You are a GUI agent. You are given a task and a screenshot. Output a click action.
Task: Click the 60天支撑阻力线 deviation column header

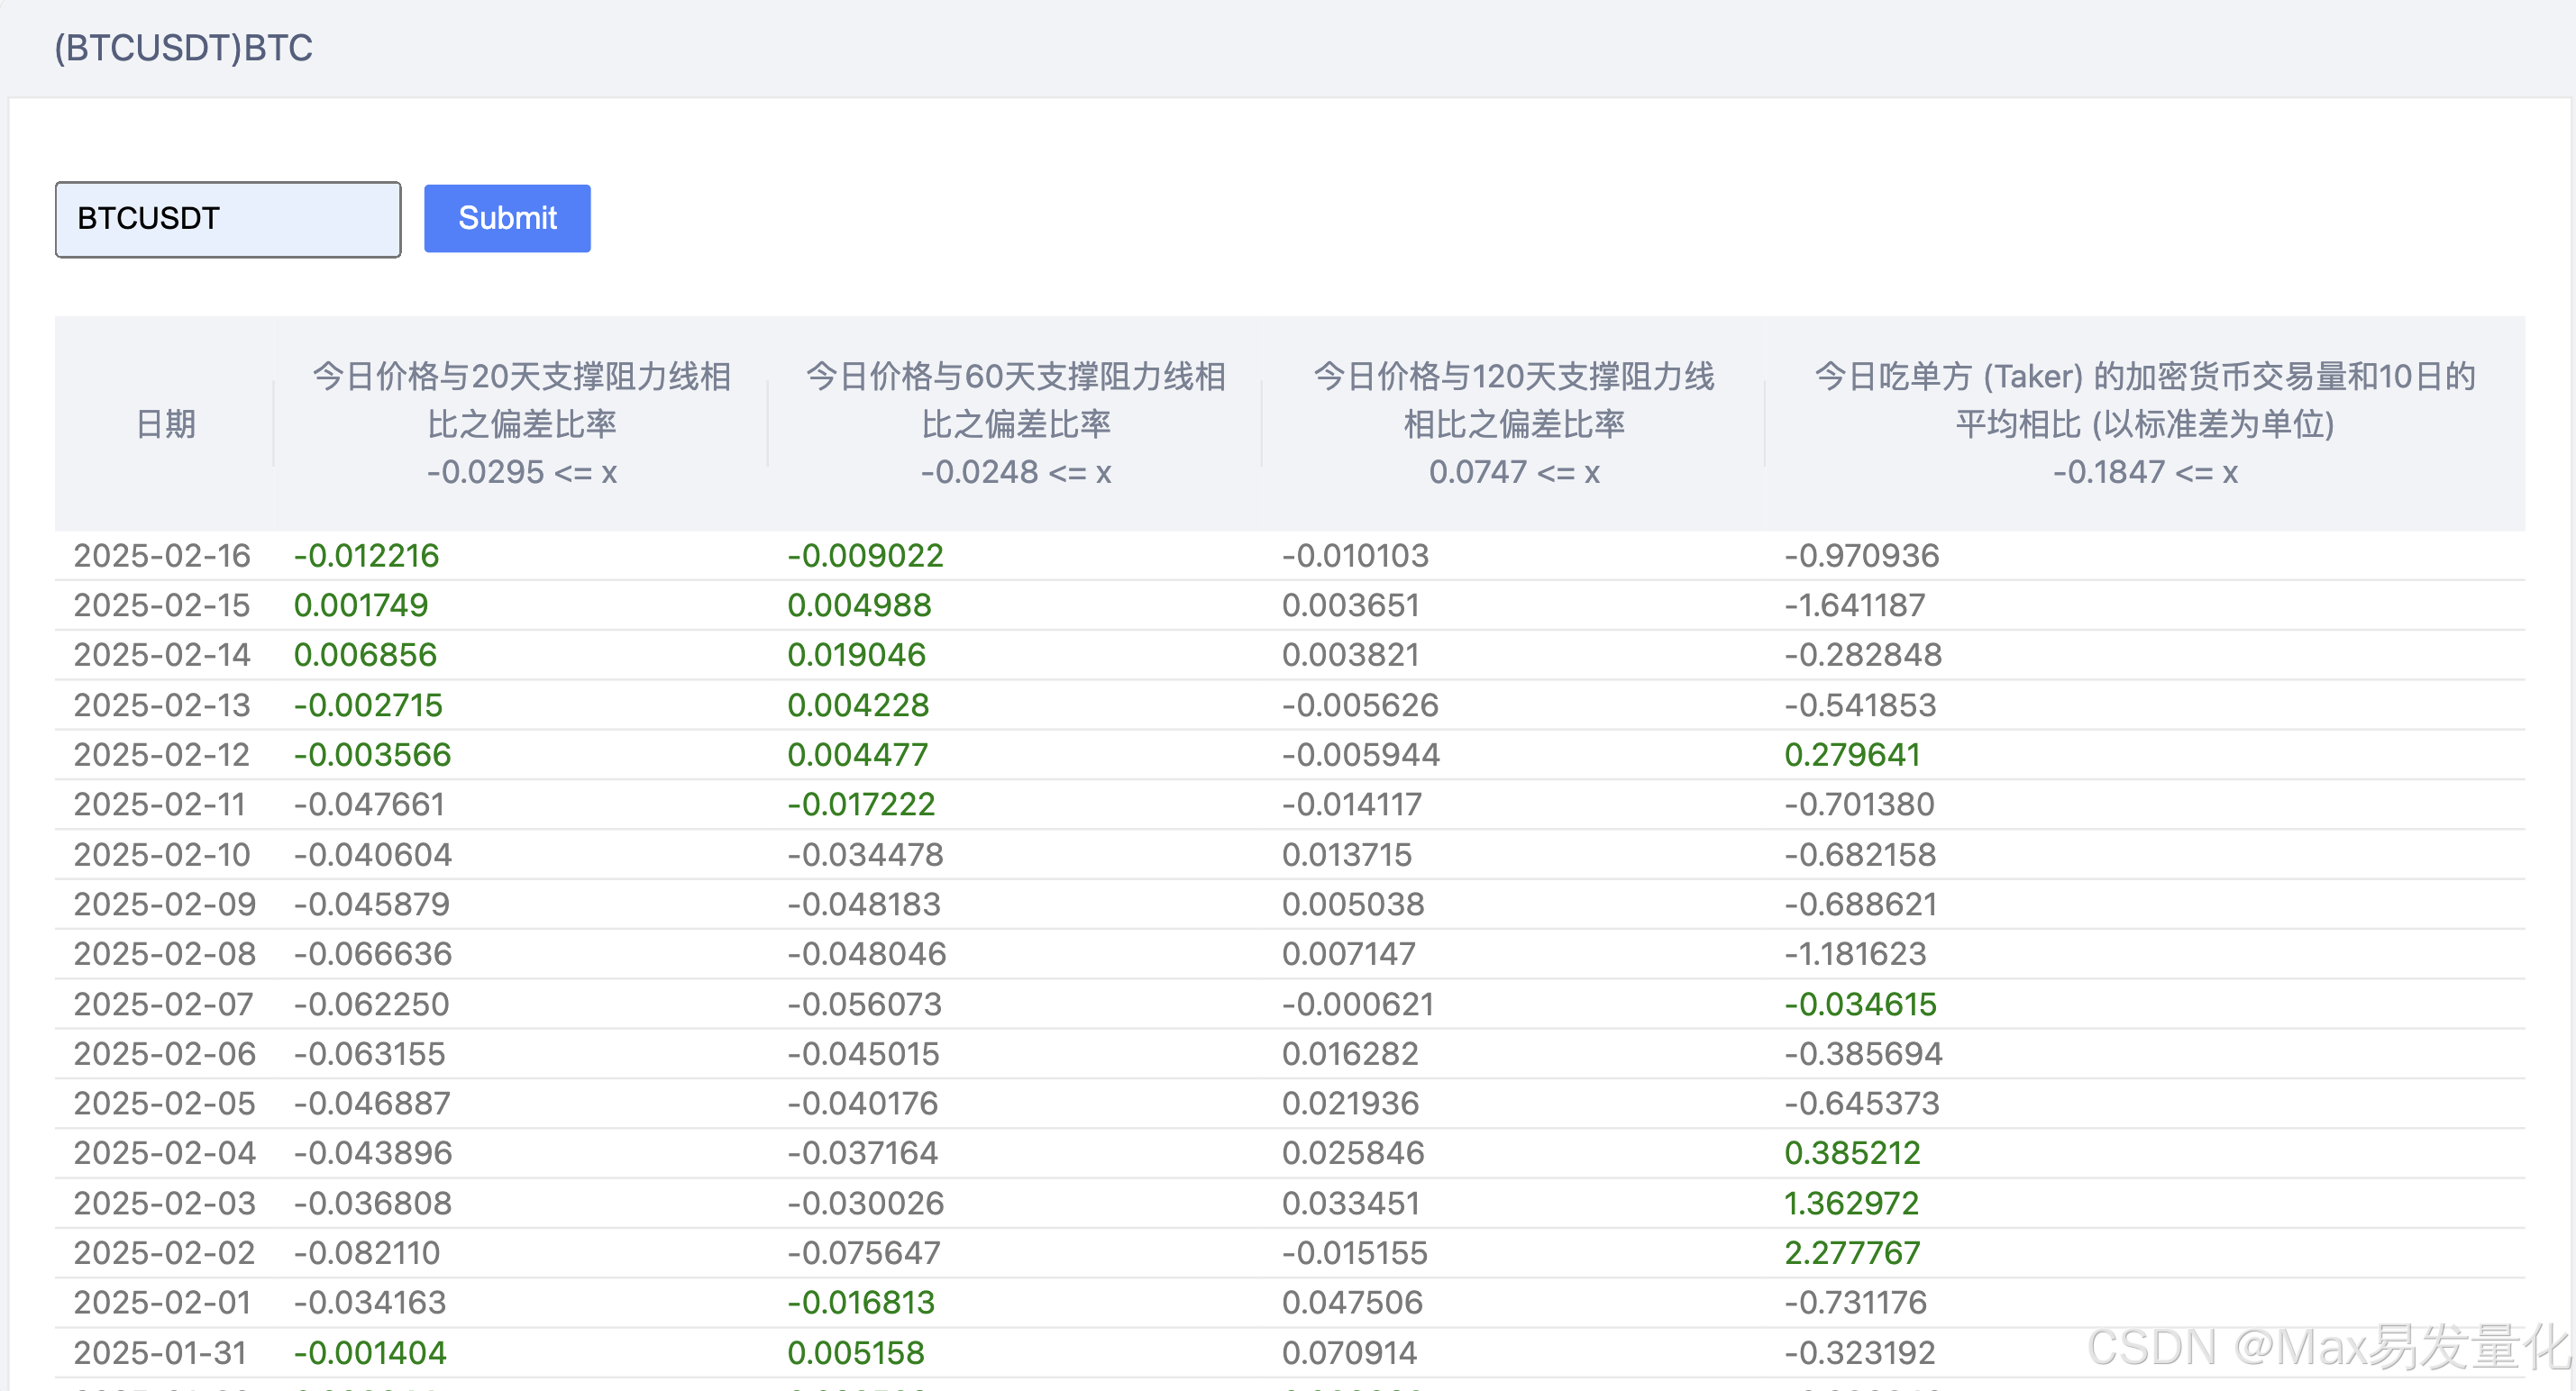click(x=1015, y=423)
